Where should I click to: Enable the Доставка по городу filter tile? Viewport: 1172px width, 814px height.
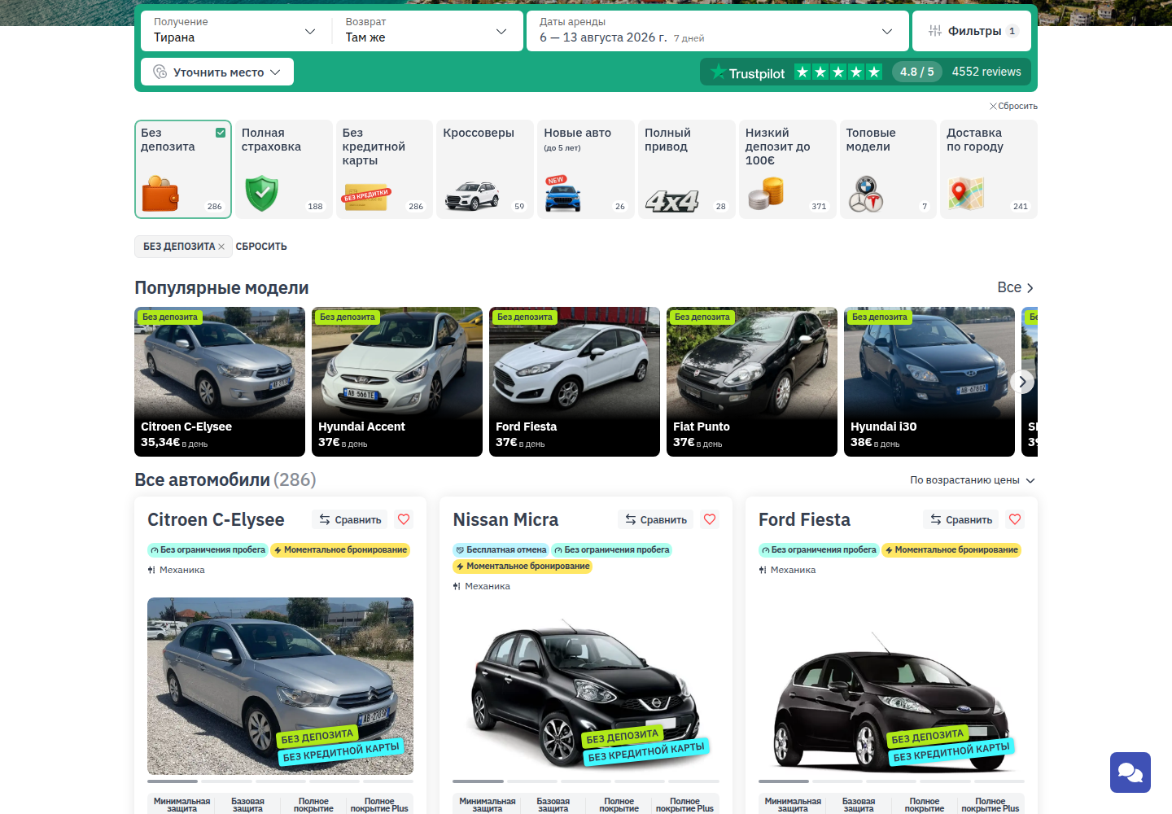coord(989,169)
